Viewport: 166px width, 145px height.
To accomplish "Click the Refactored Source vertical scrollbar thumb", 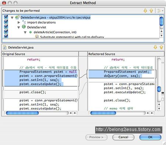I will pyautogui.click(x=159, y=89).
